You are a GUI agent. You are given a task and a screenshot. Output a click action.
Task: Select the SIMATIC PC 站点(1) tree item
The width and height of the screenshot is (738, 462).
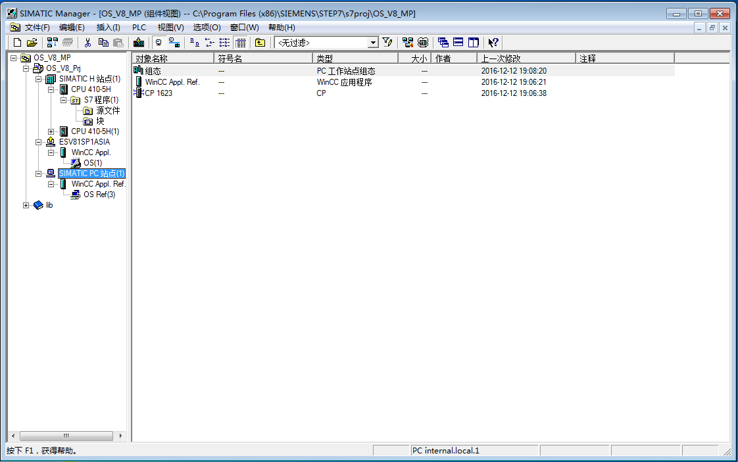[x=91, y=173]
